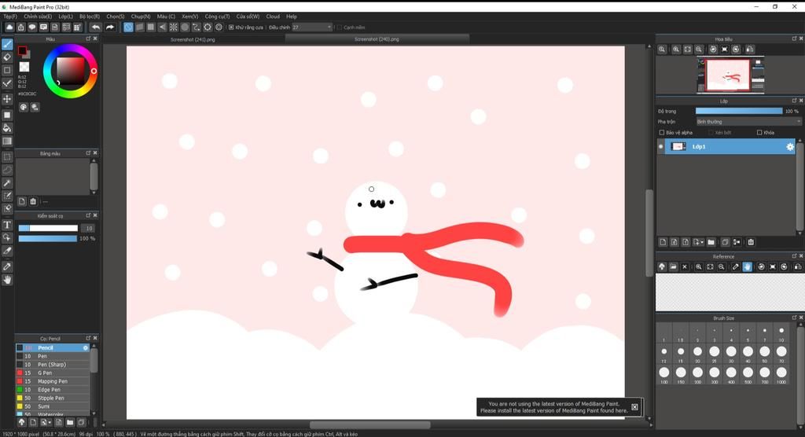Screen dimensions: 805x437
Task: Select brush size 1000 preset
Action: point(781,374)
